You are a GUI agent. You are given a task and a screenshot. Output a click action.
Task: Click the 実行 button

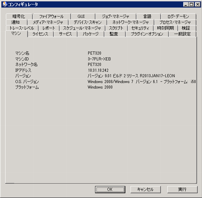pos(182,190)
